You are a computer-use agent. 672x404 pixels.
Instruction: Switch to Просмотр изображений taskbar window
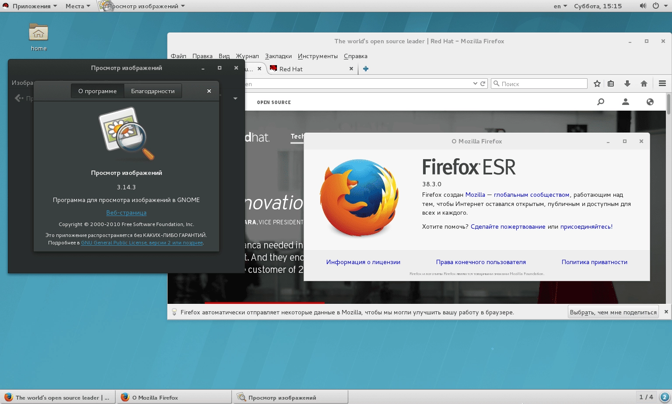tap(291, 397)
